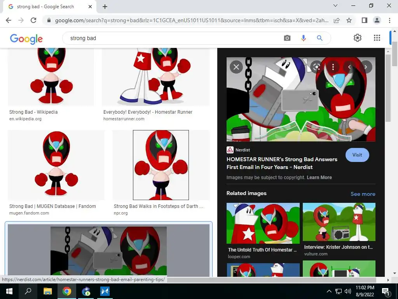The height and width of the screenshot is (299, 398).
Task: Open Chrome profile avatar
Action: pyautogui.click(x=377, y=20)
